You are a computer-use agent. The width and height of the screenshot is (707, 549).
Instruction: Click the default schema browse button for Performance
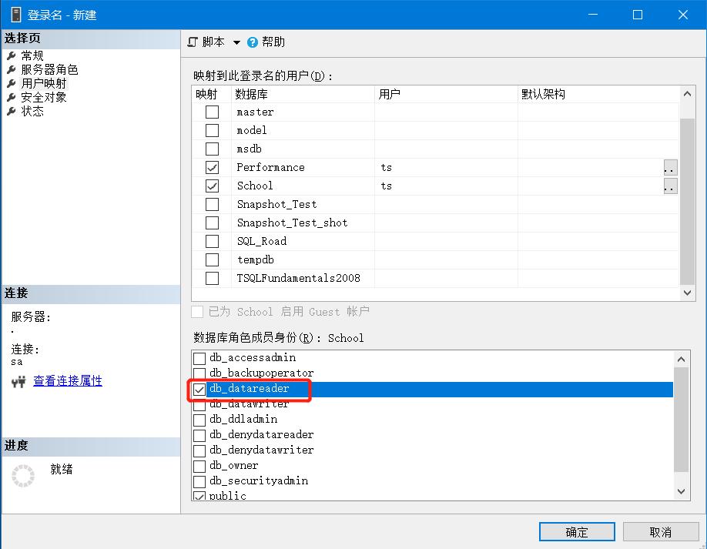pos(669,167)
